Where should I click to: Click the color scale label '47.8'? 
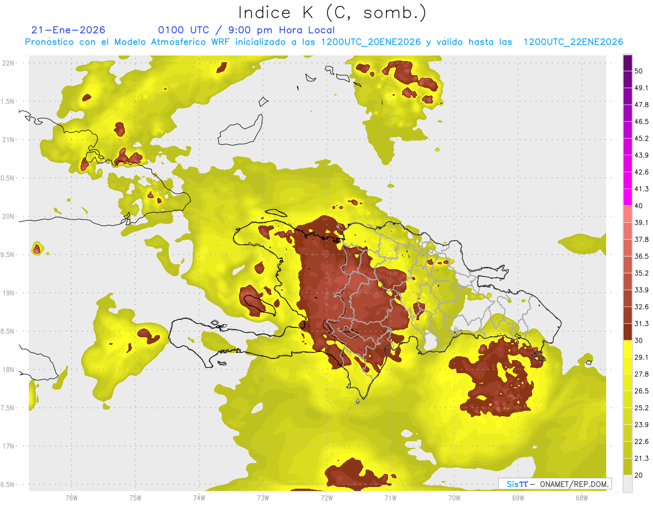(x=642, y=105)
